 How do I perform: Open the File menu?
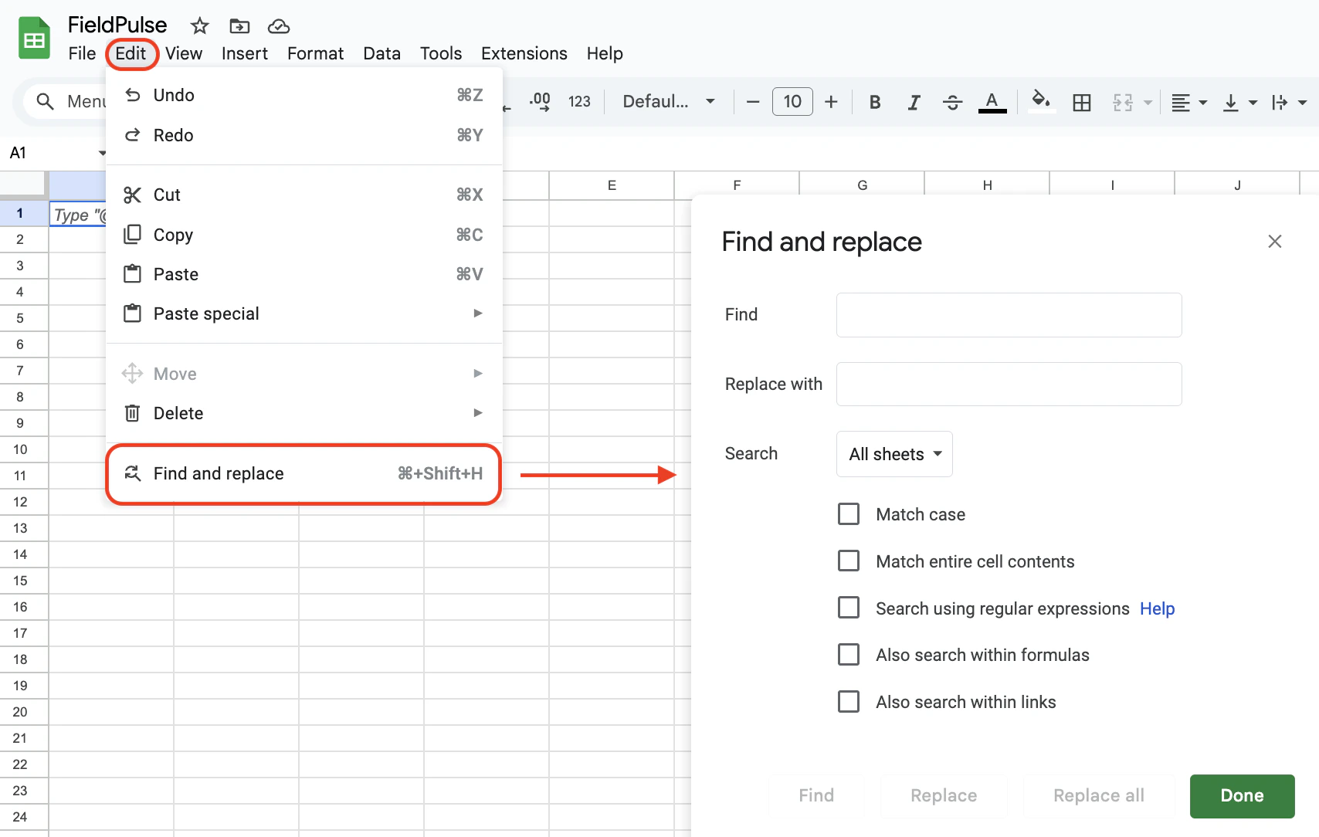(82, 53)
